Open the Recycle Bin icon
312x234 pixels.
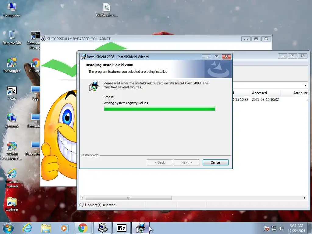(x=12, y=37)
